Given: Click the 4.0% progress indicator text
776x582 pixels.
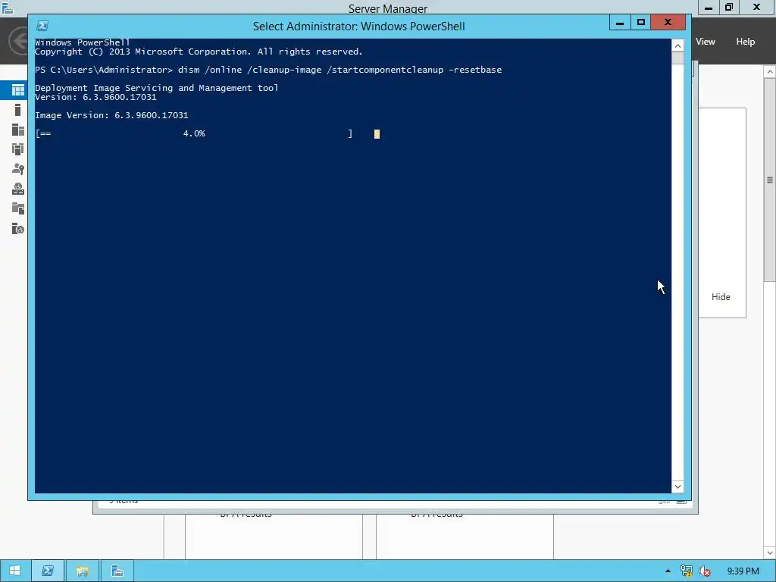Looking at the screenshot, I should click(194, 133).
